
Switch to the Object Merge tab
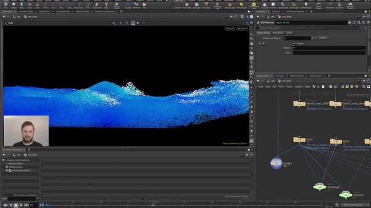click(x=264, y=33)
